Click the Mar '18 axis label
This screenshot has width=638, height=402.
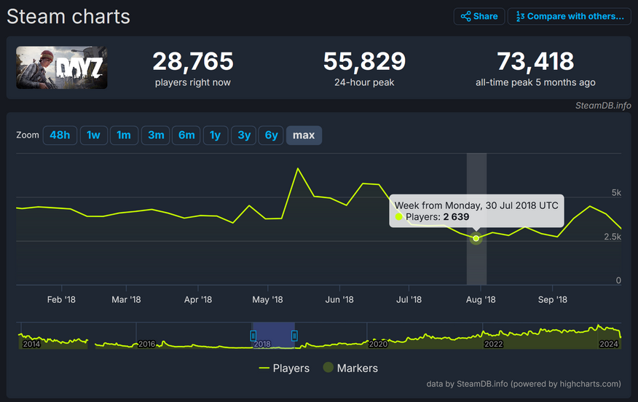pos(126,300)
